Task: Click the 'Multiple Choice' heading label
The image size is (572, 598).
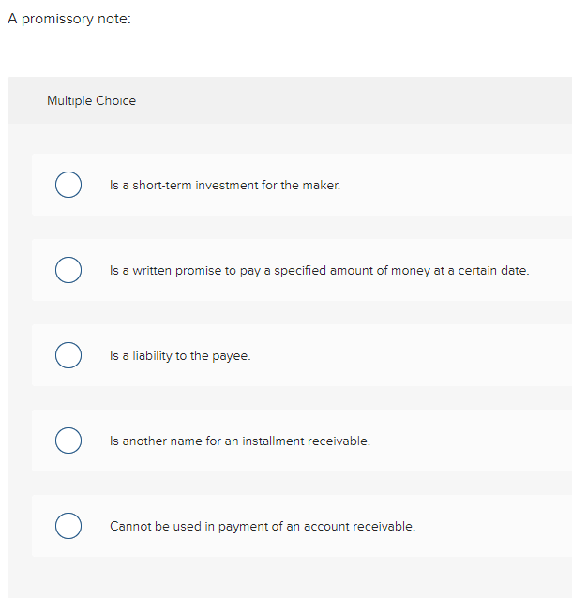Action: [91, 101]
